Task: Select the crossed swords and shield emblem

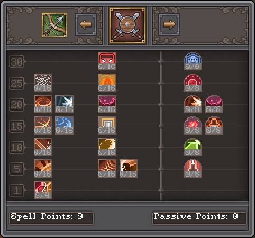Action: (x=127, y=25)
